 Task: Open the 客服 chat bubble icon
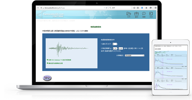[x=144, y=15]
